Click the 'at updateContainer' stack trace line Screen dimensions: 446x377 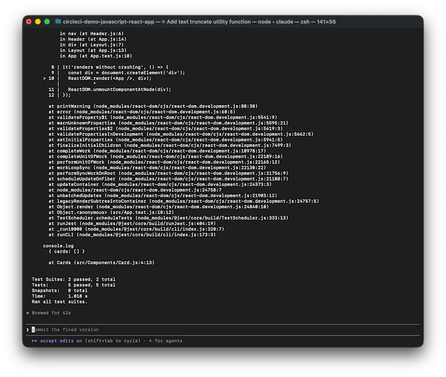[160, 185]
